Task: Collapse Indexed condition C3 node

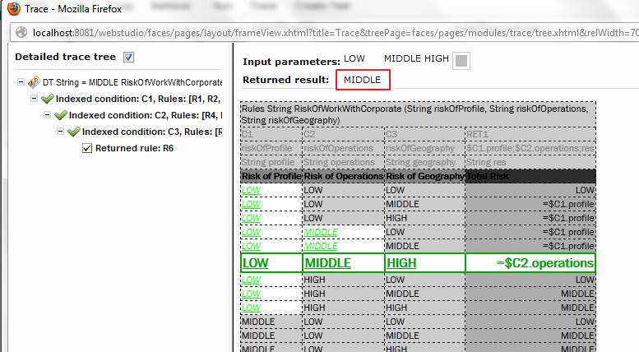Action: pos(60,132)
